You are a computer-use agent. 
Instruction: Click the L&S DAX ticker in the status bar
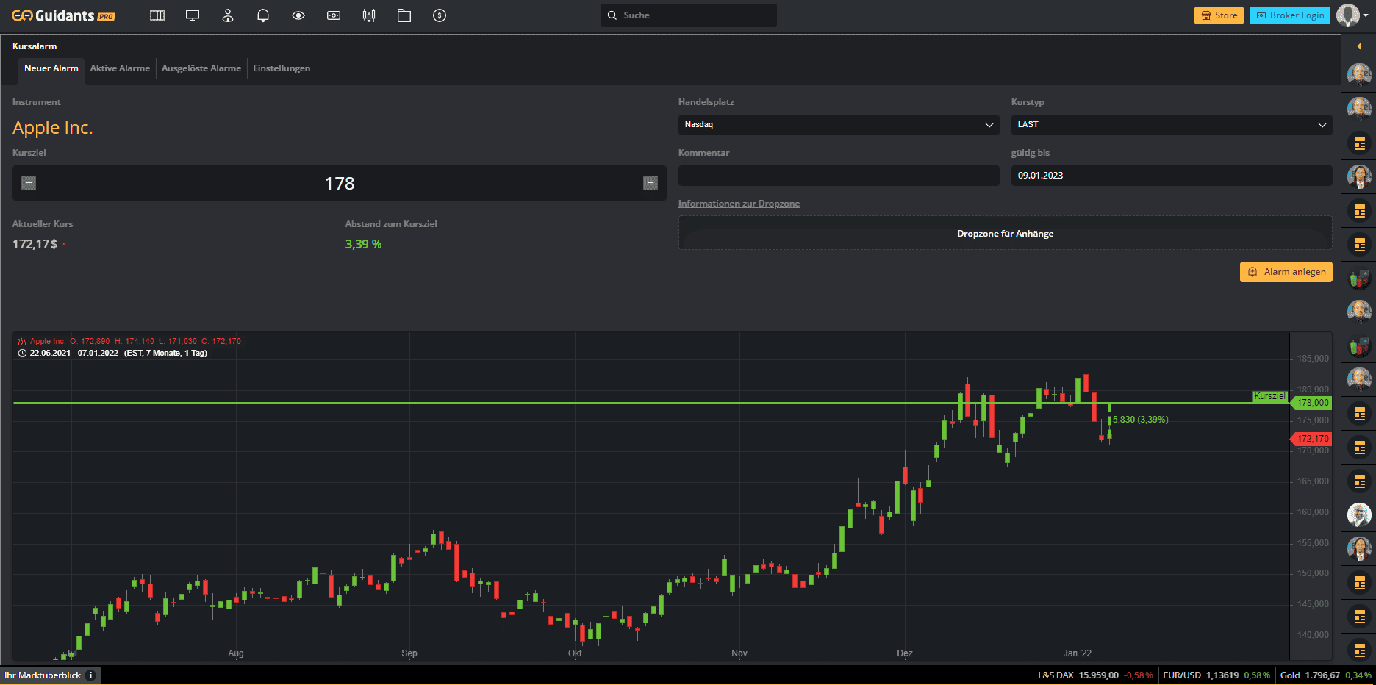[1095, 675]
